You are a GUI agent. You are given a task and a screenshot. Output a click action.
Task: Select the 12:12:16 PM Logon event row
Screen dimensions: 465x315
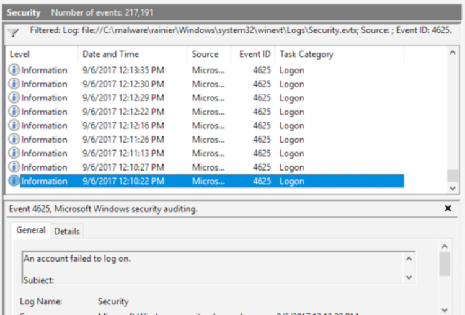pyautogui.click(x=205, y=125)
